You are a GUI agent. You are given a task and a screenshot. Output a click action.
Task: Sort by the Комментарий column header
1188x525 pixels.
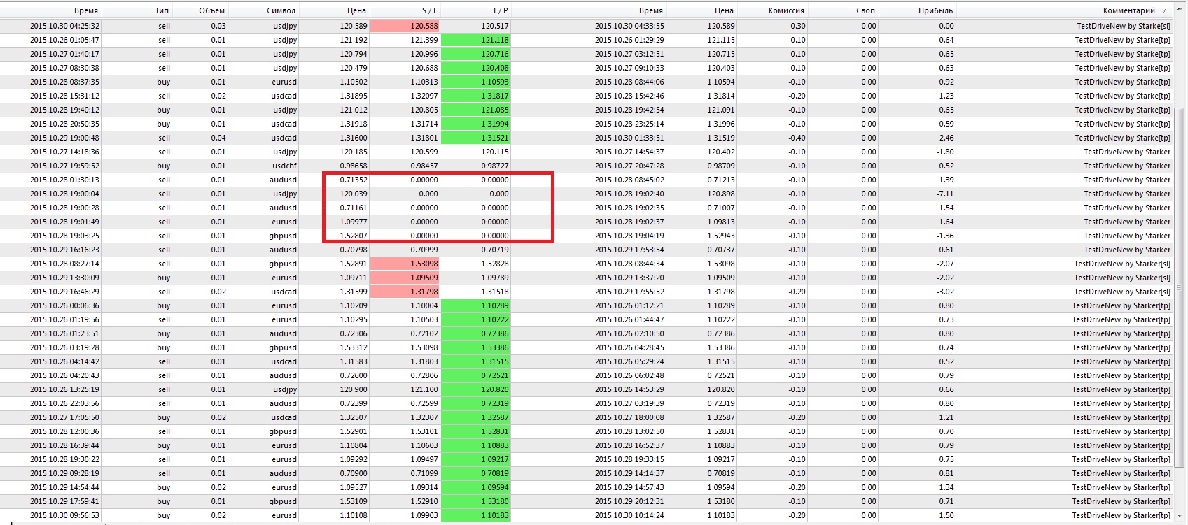(x=1128, y=10)
